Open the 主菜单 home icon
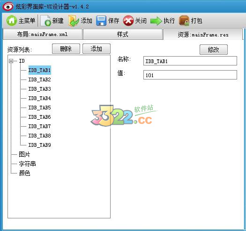The width and height of the screenshot is (246, 231). pos(12,21)
